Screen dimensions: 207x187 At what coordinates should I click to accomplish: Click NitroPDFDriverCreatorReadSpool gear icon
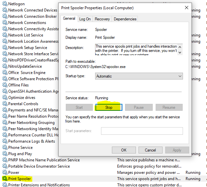click(x=5, y=60)
